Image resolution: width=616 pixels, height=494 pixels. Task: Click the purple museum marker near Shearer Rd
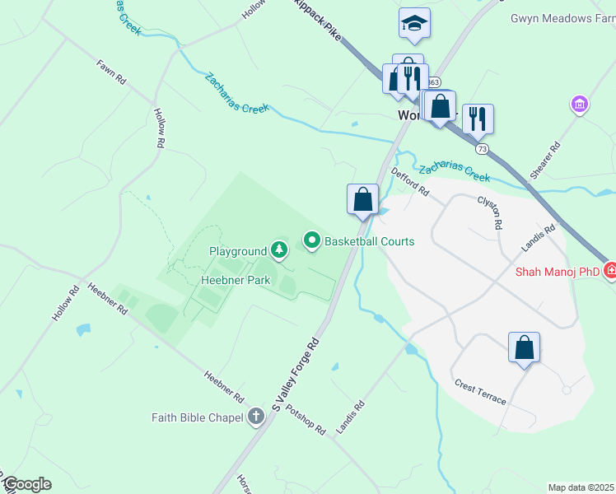click(580, 105)
